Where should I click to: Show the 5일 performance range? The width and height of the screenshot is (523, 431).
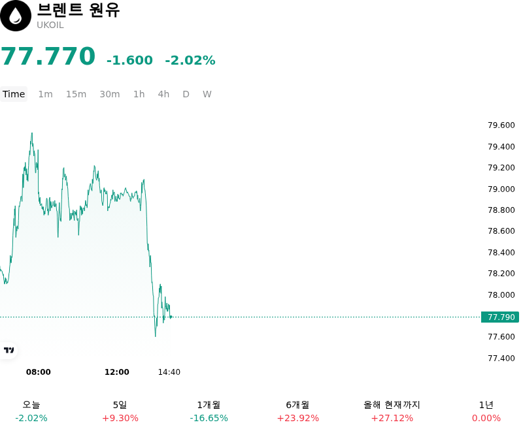click(x=120, y=411)
